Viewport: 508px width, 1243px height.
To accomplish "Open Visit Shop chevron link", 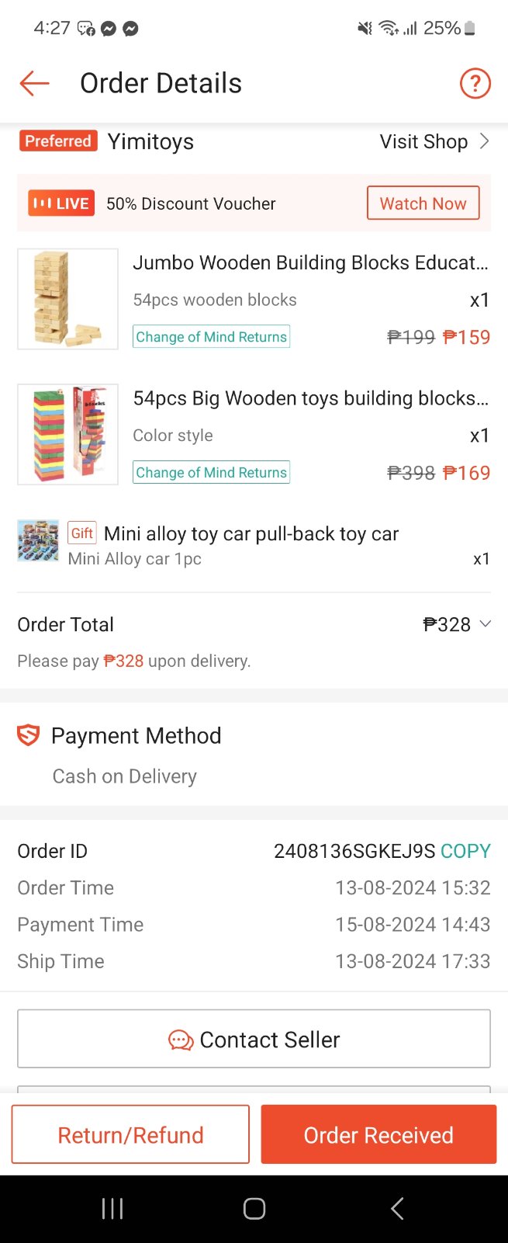I will tap(434, 141).
